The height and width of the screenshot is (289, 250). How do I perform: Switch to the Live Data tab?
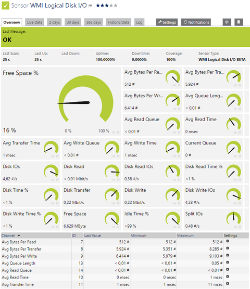coord(34,22)
